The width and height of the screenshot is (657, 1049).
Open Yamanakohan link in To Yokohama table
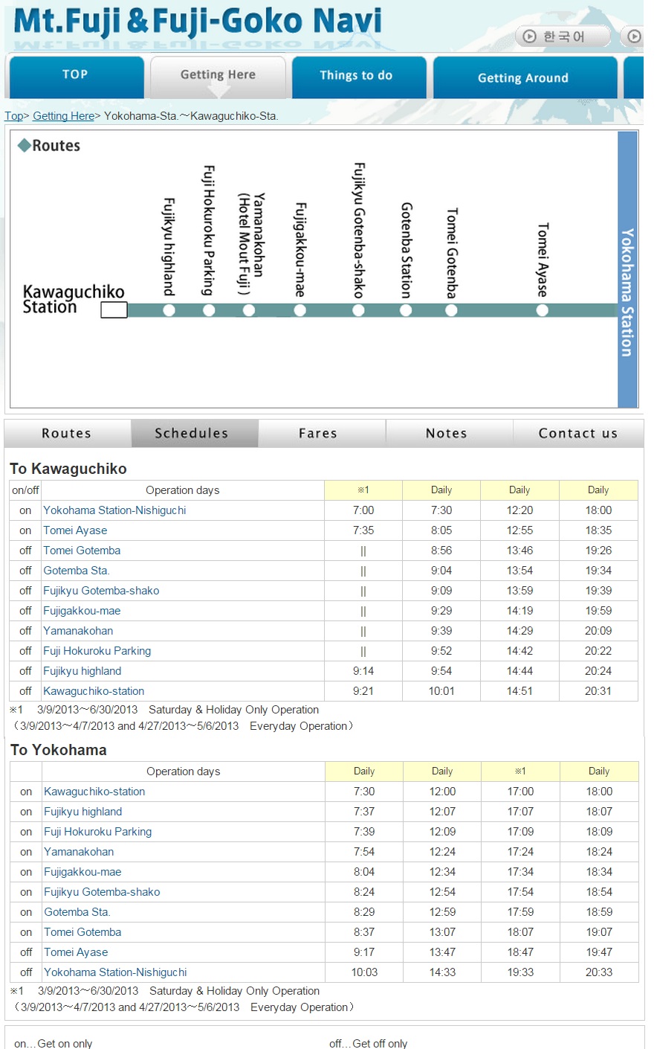click(x=79, y=852)
